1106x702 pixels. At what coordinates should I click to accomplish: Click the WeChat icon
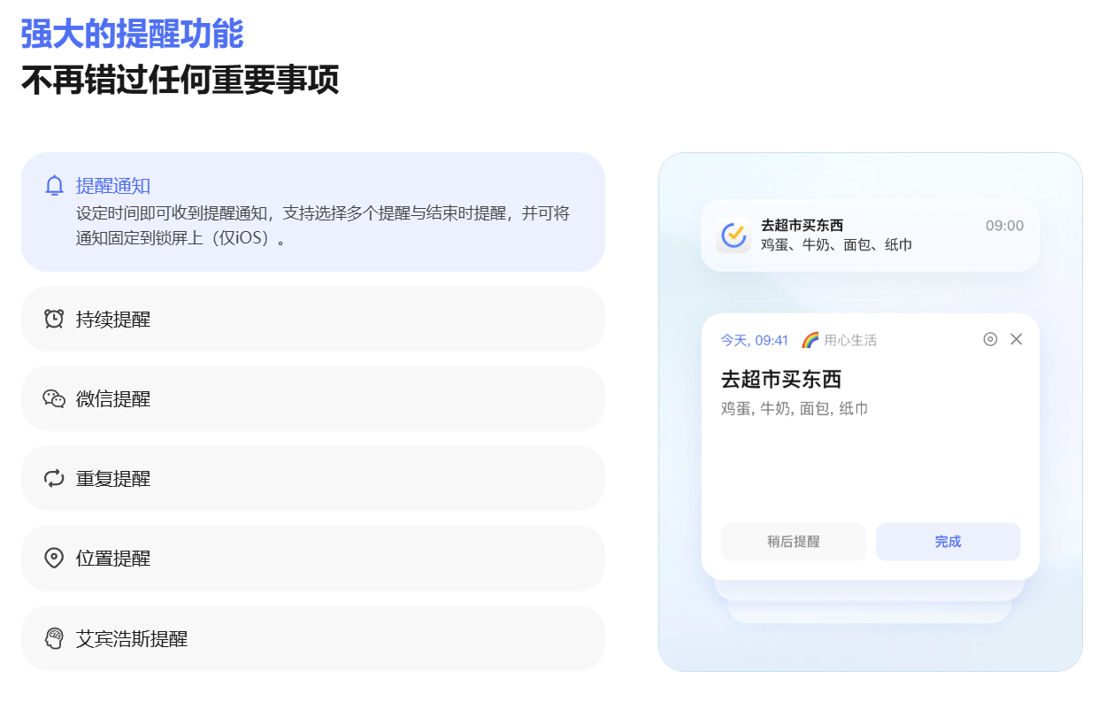pyautogui.click(x=54, y=398)
